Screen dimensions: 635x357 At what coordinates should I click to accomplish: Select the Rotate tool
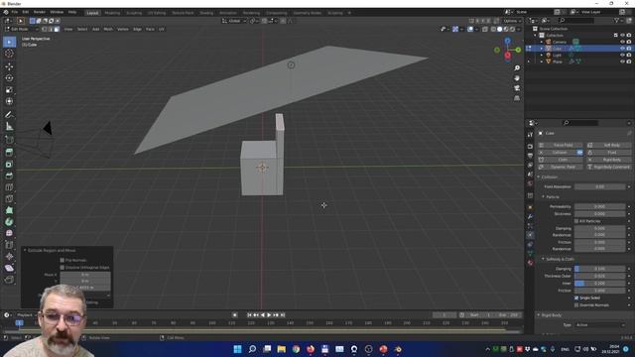9,78
